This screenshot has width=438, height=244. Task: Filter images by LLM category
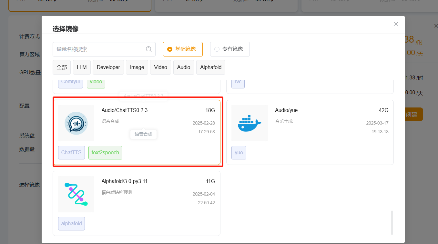tap(82, 67)
